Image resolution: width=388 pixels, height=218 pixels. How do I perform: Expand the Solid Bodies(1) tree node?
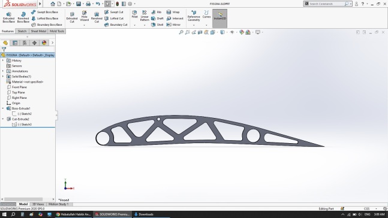[x=3, y=77]
